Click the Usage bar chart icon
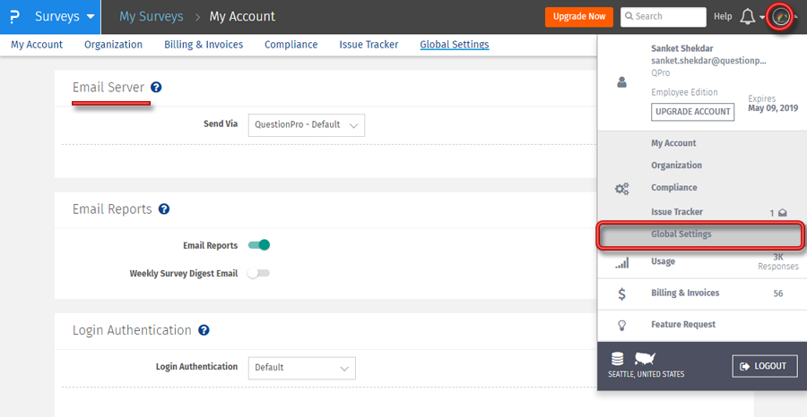 pos(621,262)
